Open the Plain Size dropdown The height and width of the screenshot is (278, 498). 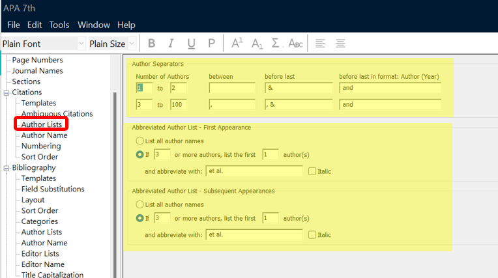tap(132, 44)
